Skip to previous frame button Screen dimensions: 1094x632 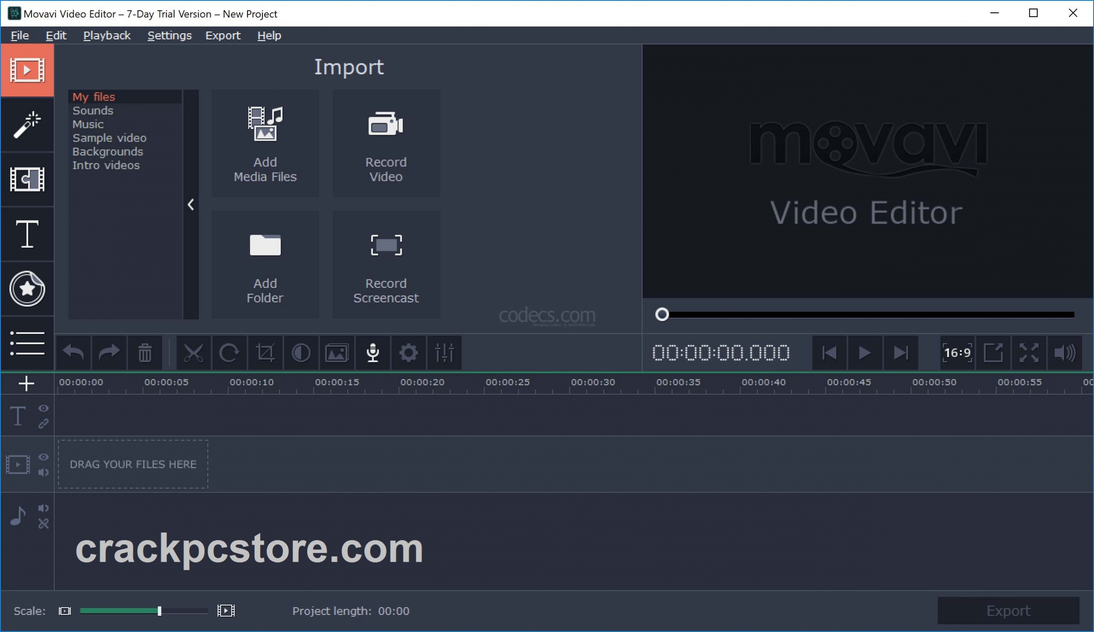pyautogui.click(x=829, y=352)
